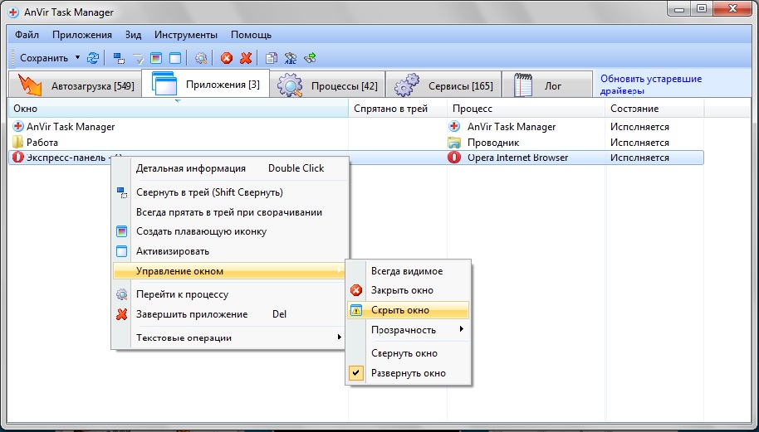
Task: Open the Помощь menu
Action: (x=252, y=35)
